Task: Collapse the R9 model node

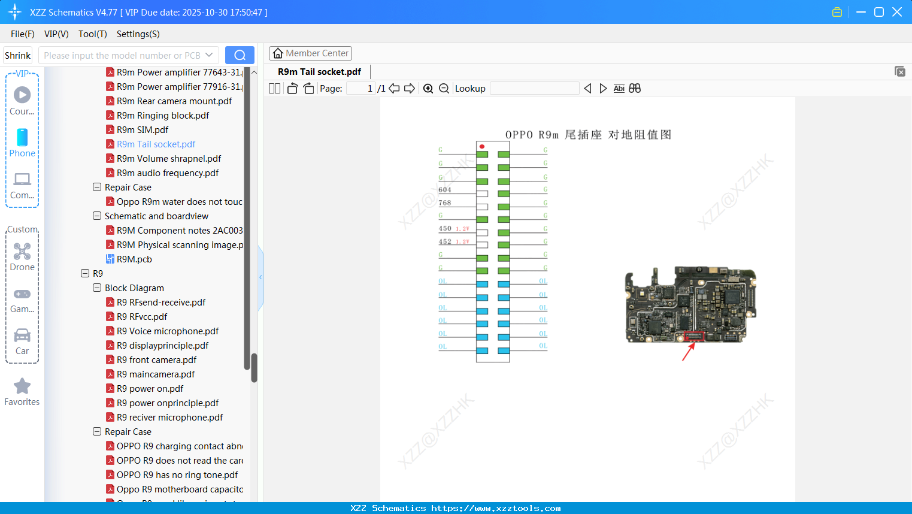Action: click(x=85, y=274)
